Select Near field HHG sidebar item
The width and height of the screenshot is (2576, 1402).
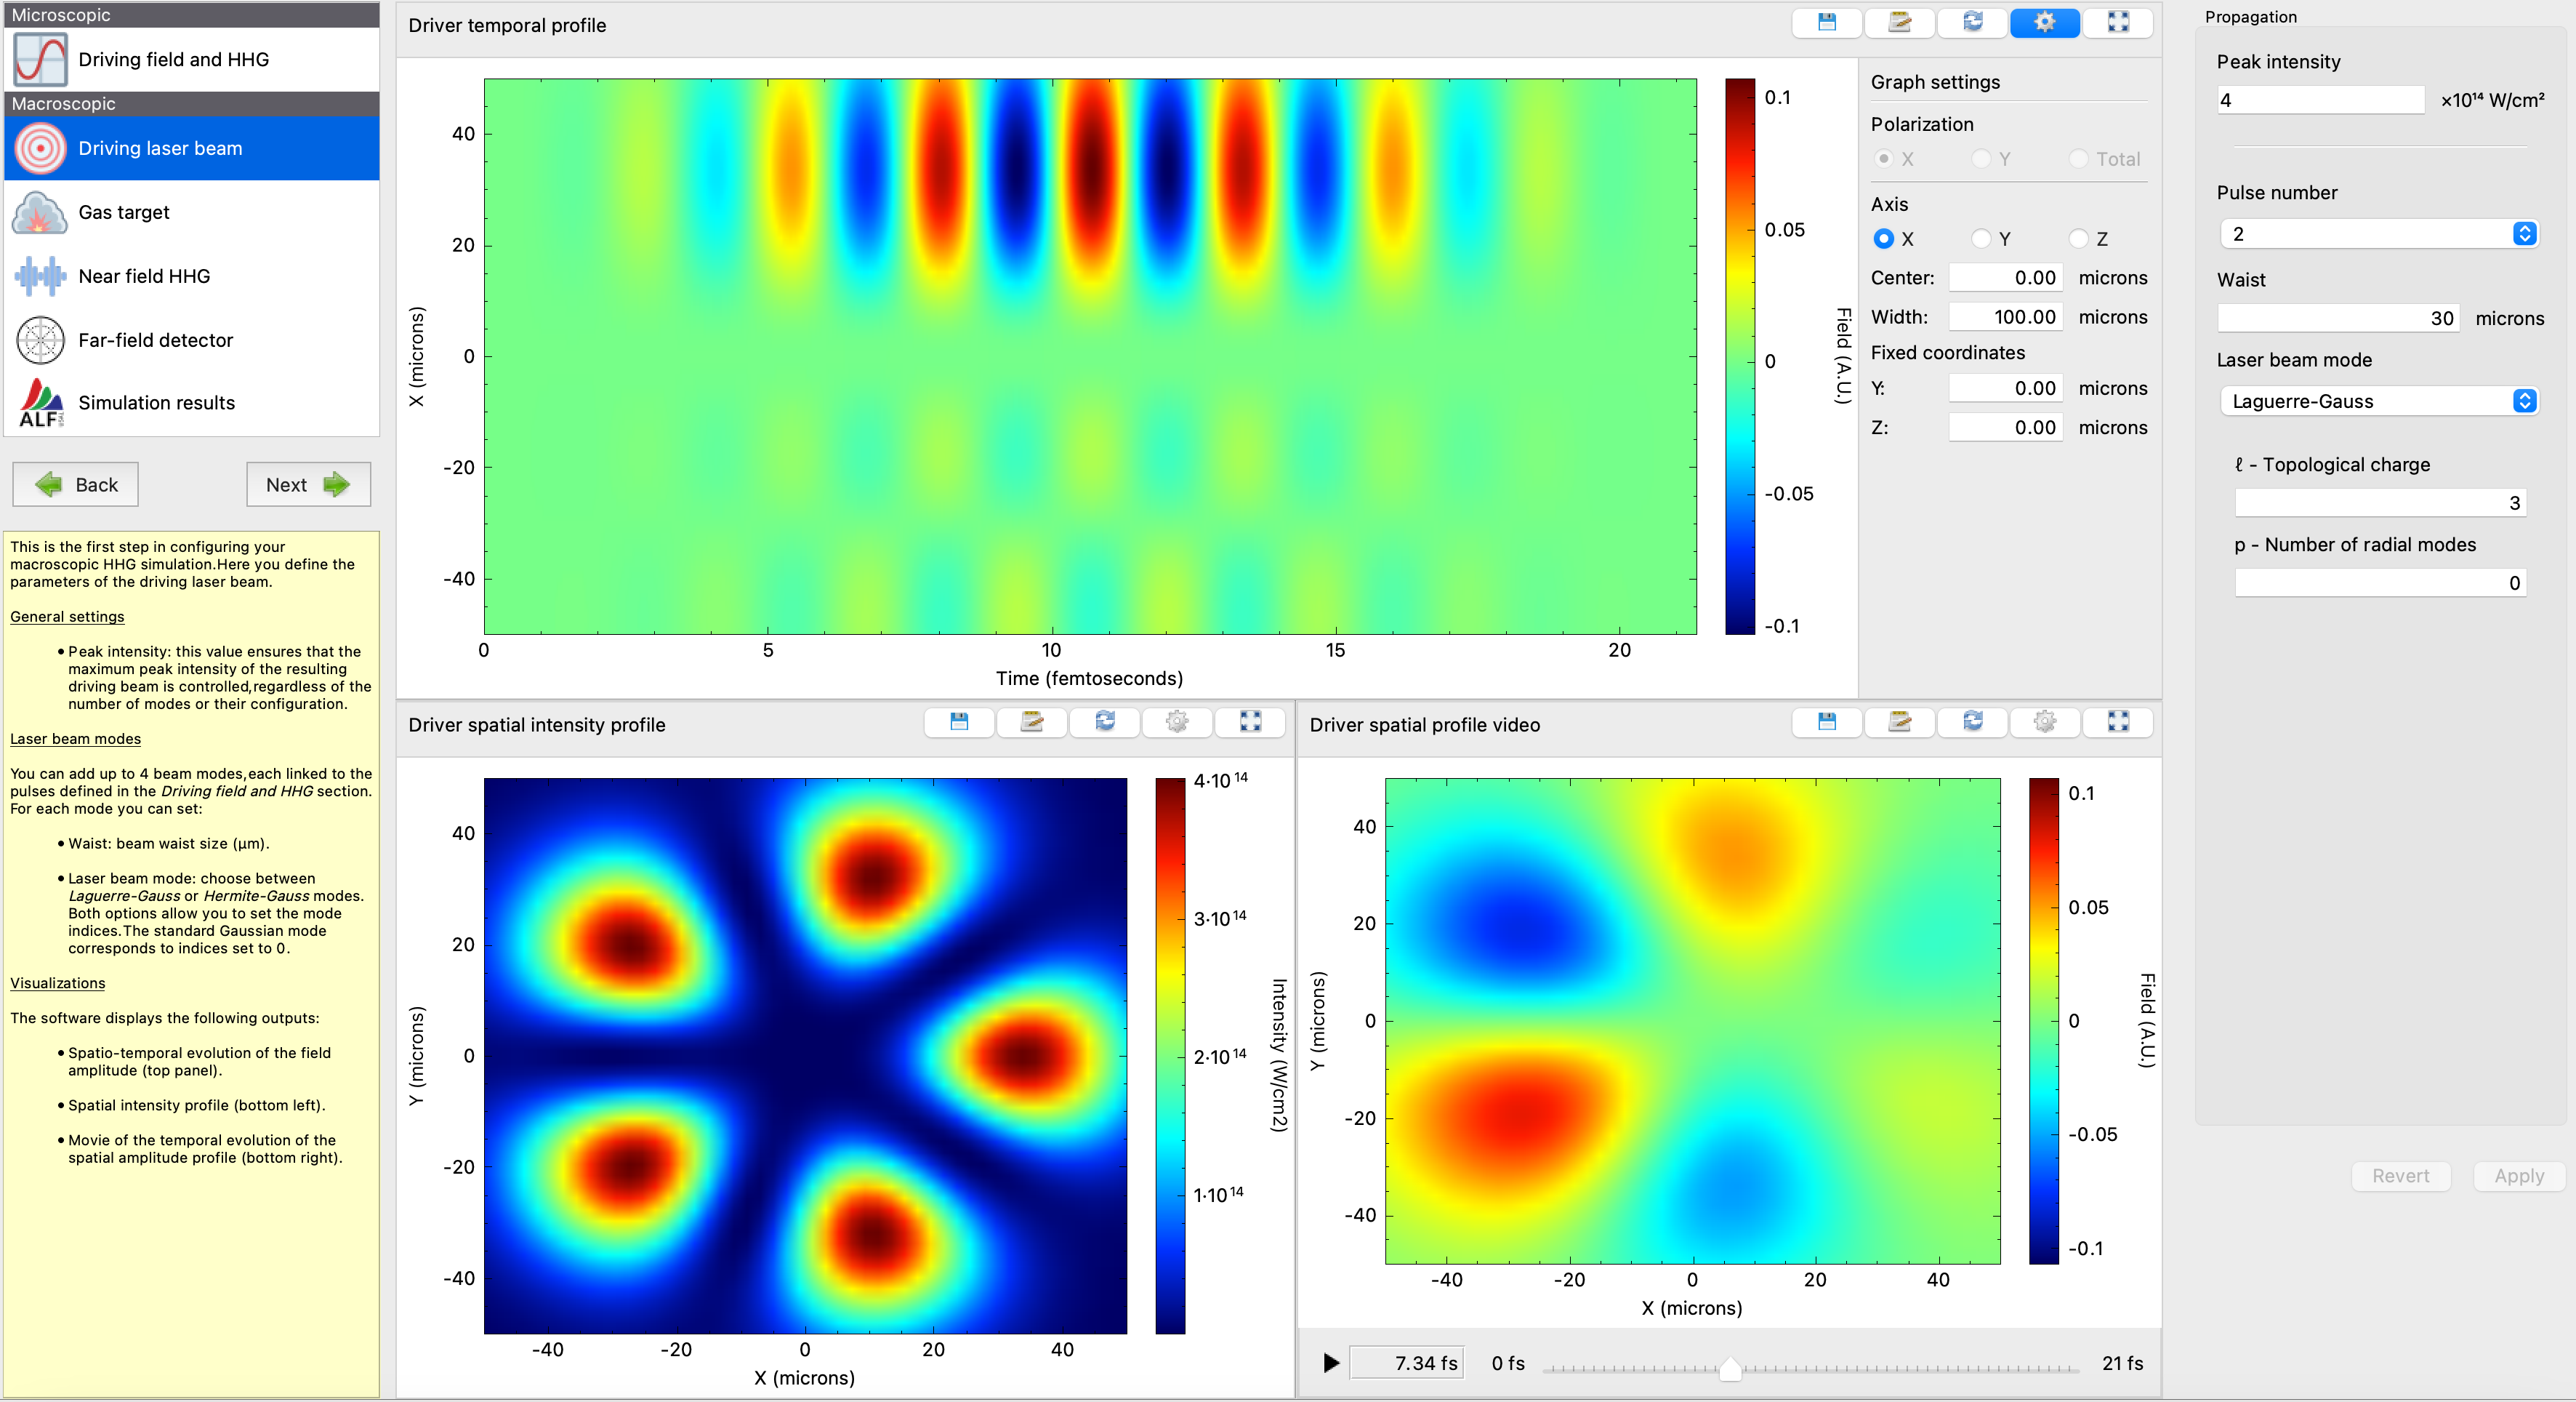pos(144,276)
